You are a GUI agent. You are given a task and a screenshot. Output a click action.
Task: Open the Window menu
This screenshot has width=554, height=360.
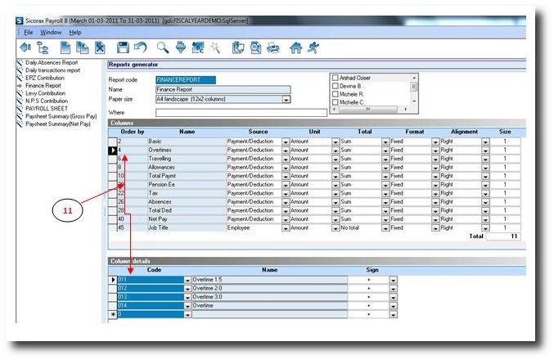tap(51, 31)
